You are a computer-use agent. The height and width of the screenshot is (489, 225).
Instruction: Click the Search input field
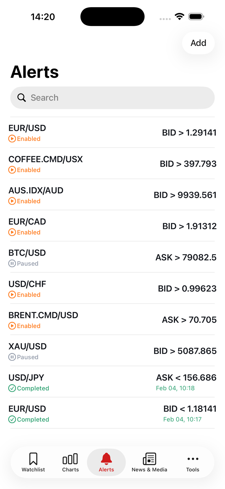pyautogui.click(x=119, y=98)
